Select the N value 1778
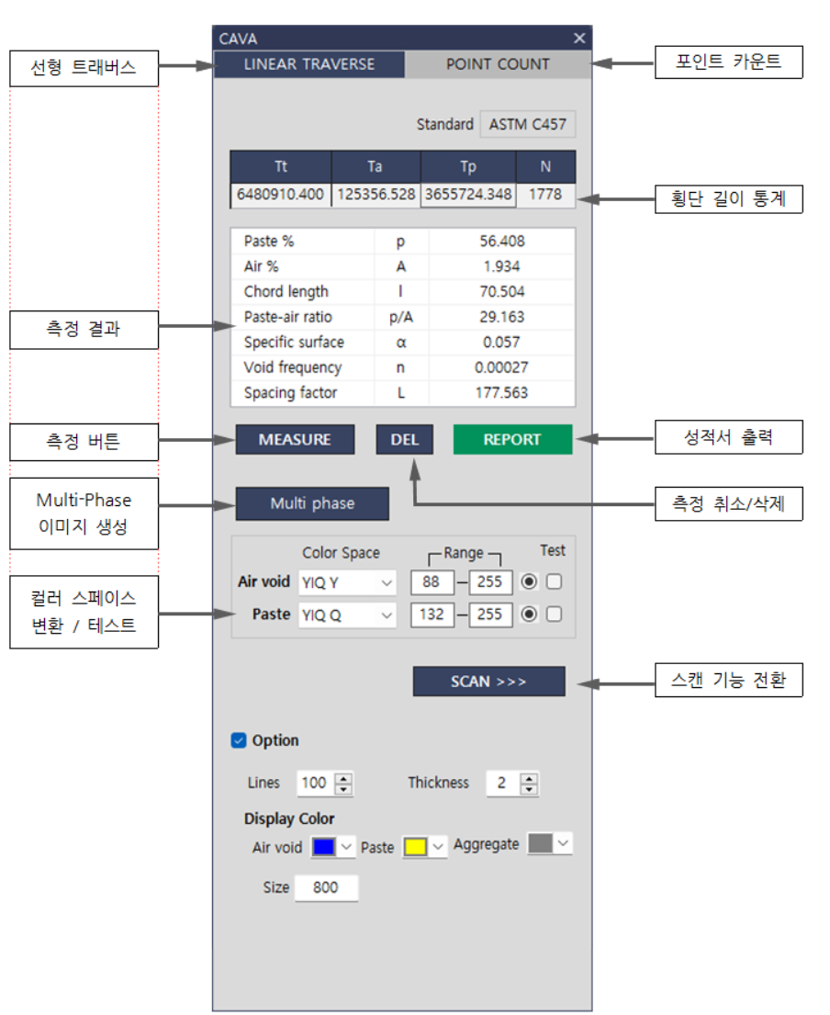 [x=545, y=195]
